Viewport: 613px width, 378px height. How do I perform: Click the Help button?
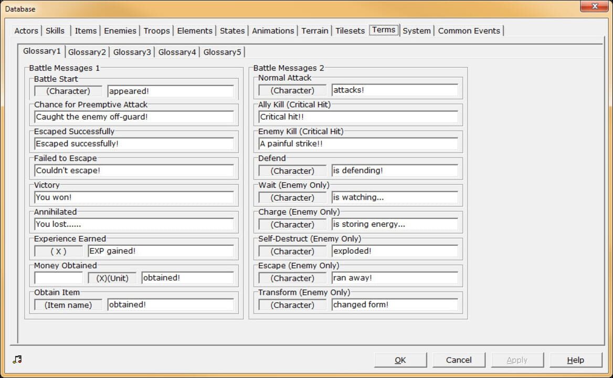(575, 360)
